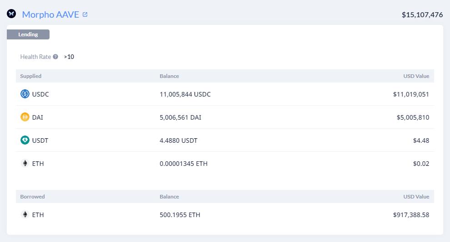Click the DAI token icon

[25, 117]
